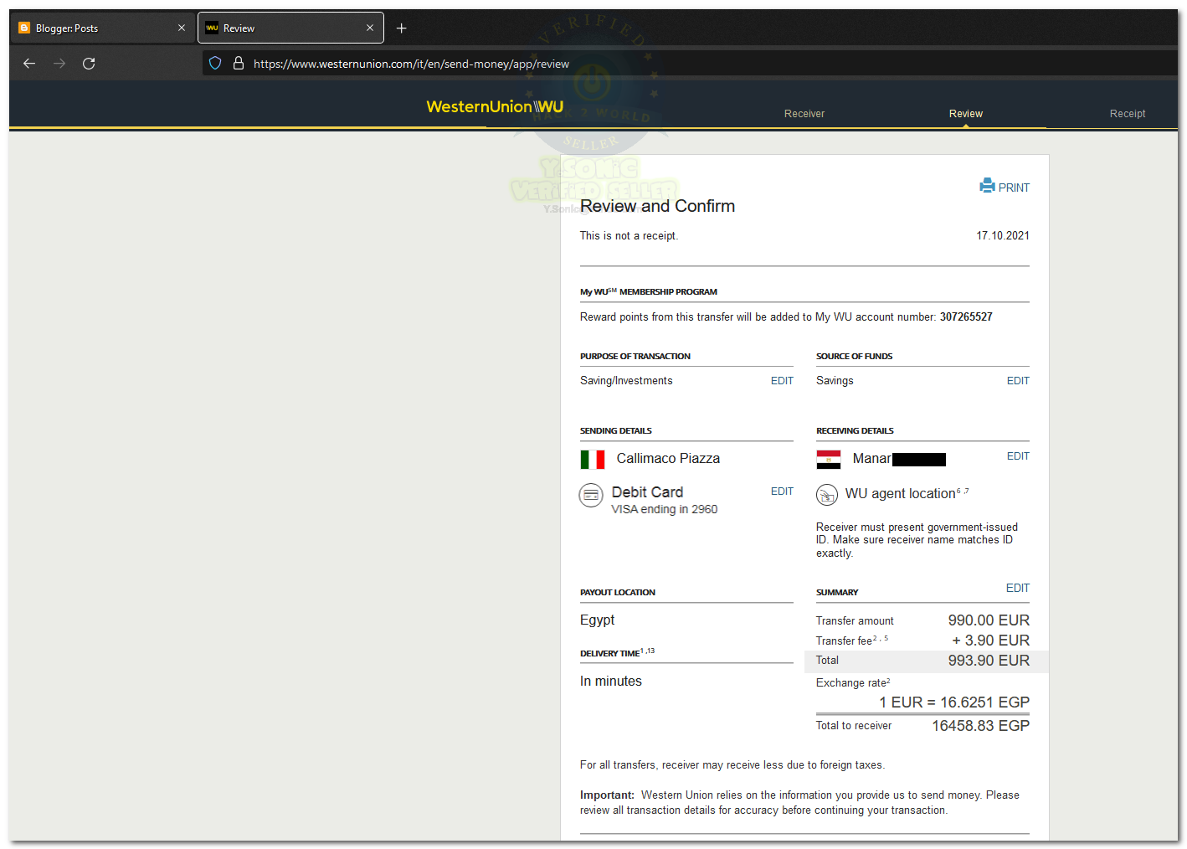1187x849 pixels.
Task: Click the Savings source of funds value
Action: (x=835, y=381)
